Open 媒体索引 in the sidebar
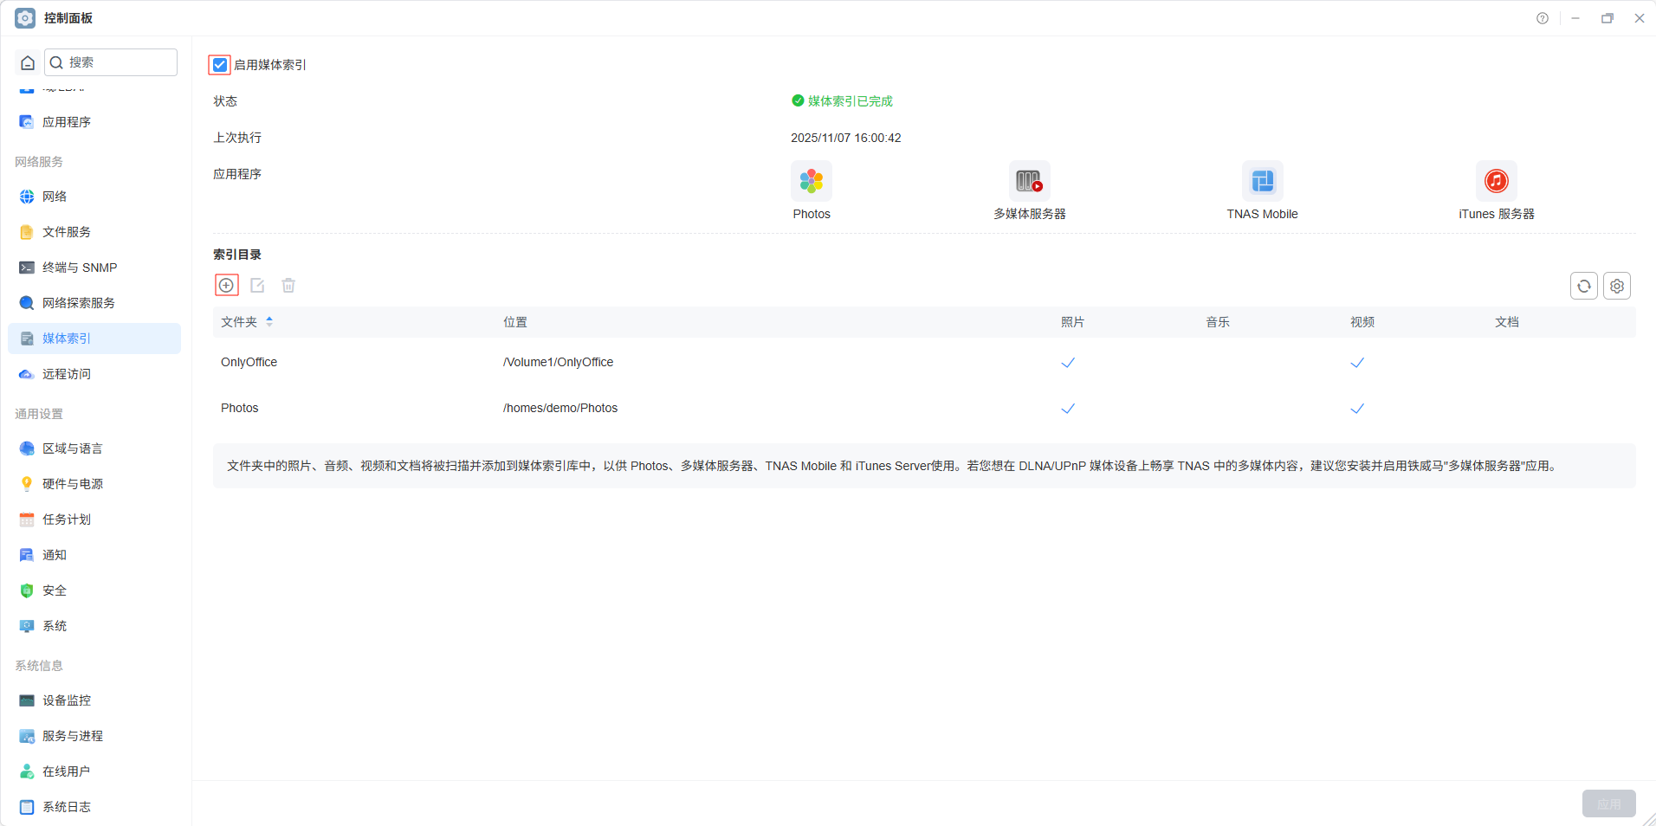Viewport: 1656px width, 826px height. (94, 339)
